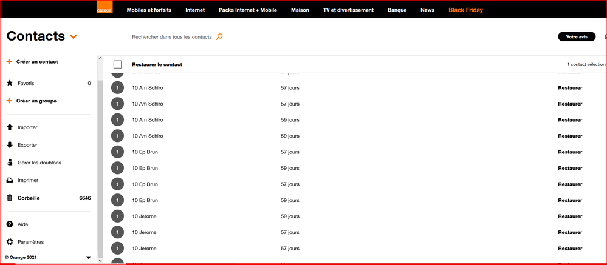Click the Favoris count 0

pos(89,83)
